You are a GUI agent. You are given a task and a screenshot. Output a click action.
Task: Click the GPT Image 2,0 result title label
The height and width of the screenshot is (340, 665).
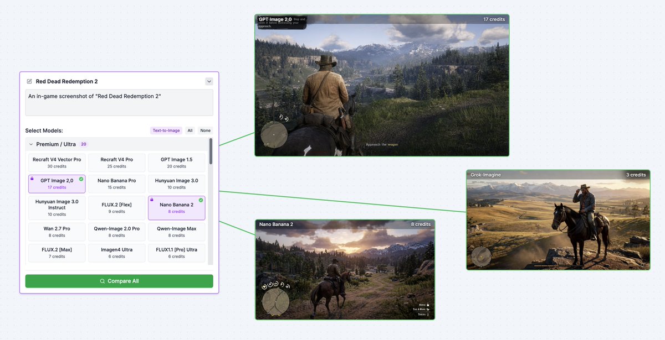pyautogui.click(x=275, y=19)
